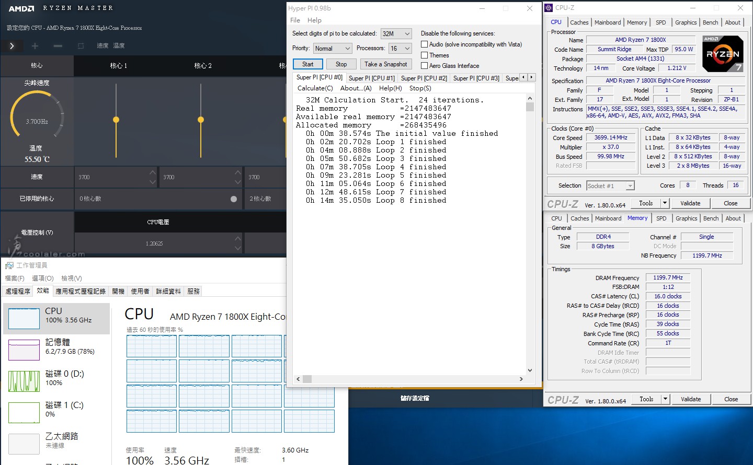Open Priority dropdown set to Normal
The height and width of the screenshot is (465, 753).
[333, 48]
